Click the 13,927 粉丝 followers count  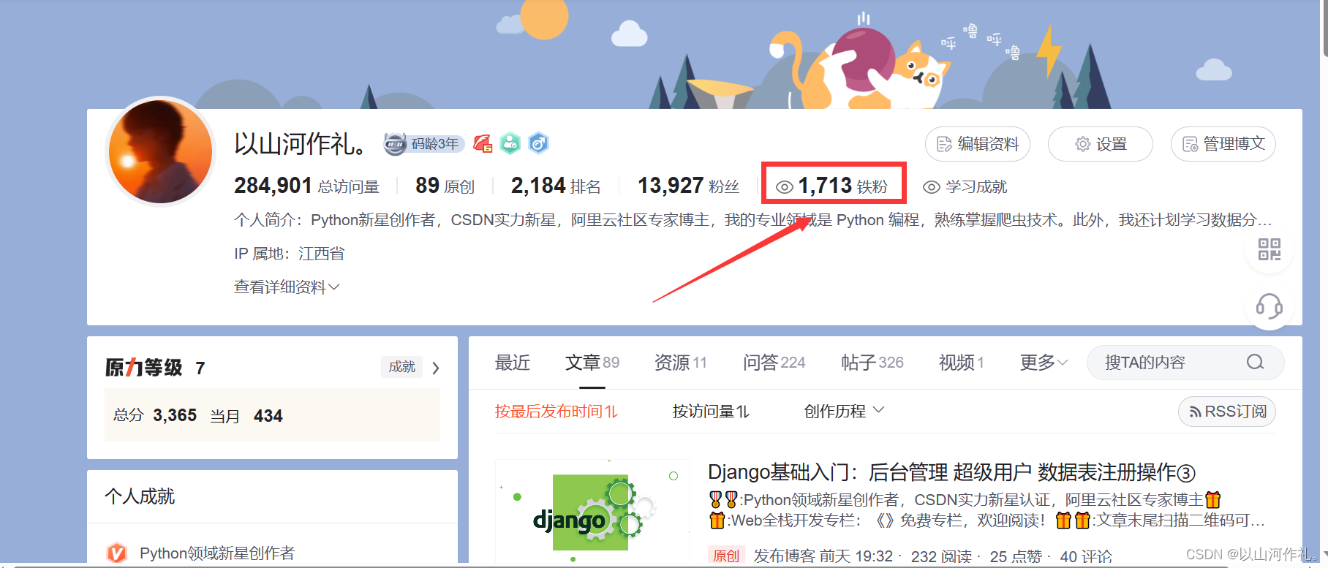coord(688,186)
